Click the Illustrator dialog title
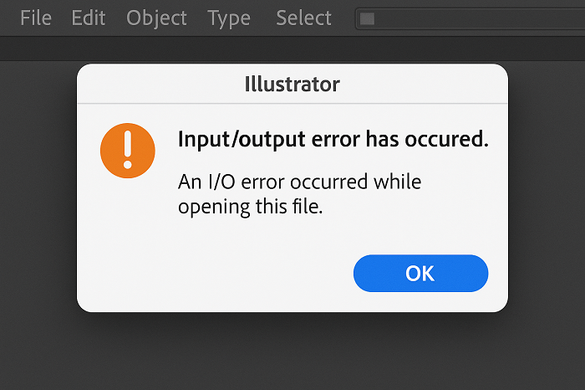Image resolution: width=585 pixels, height=390 pixels. [292, 84]
